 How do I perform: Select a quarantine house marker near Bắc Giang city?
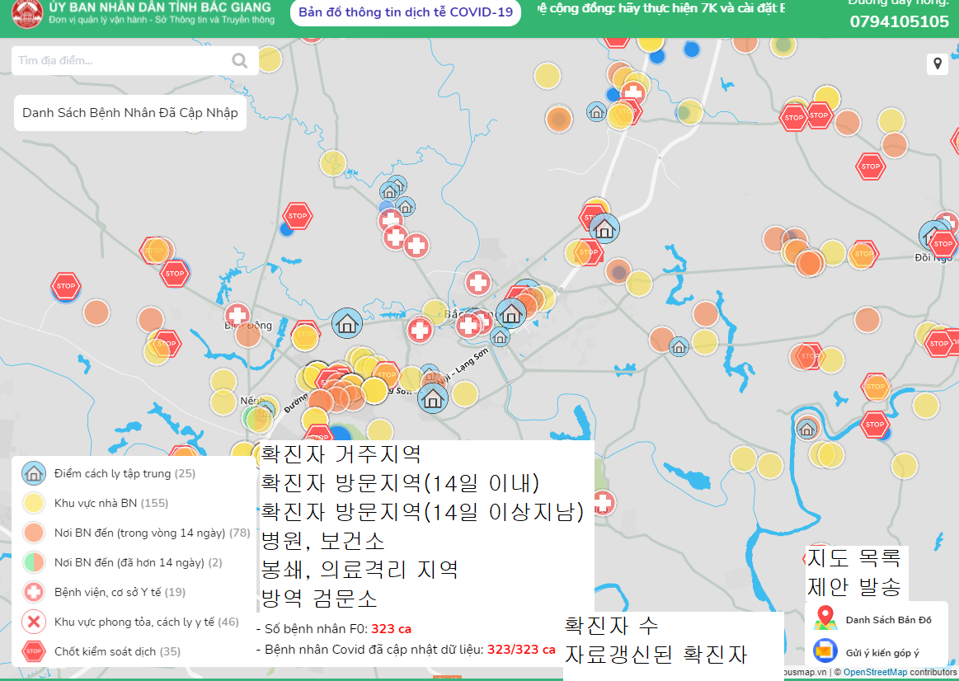point(510,313)
